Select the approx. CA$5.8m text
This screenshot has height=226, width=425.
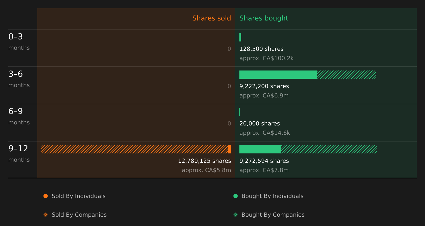206,170
